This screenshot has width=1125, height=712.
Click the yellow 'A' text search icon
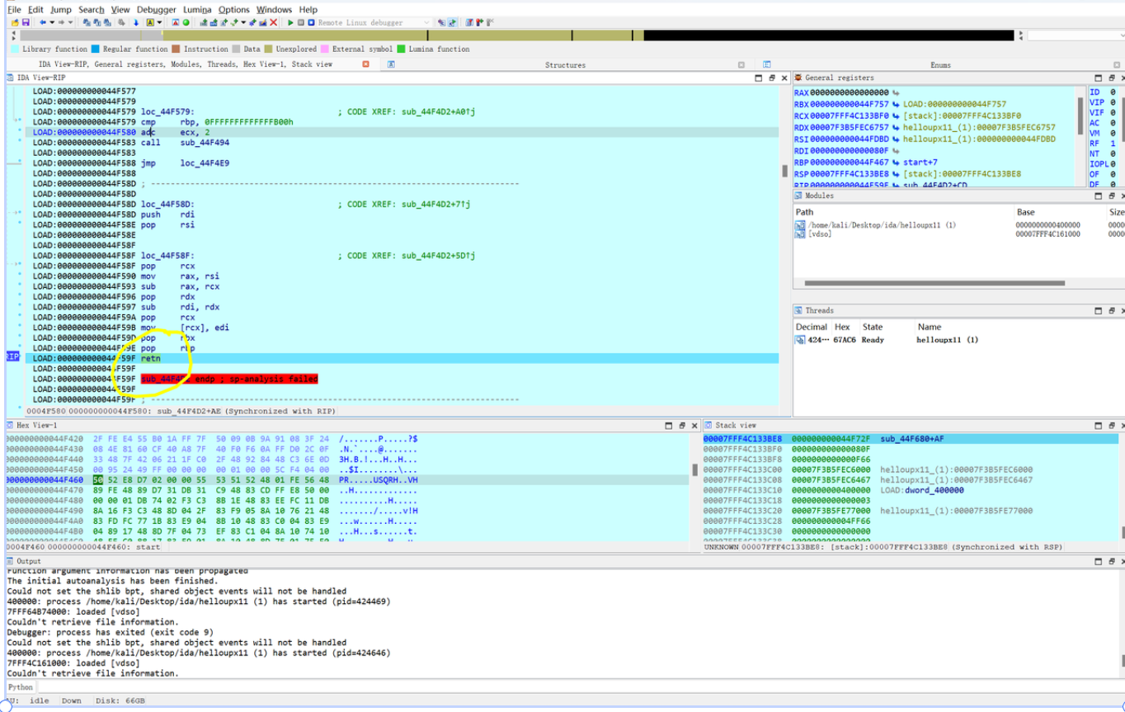point(150,22)
